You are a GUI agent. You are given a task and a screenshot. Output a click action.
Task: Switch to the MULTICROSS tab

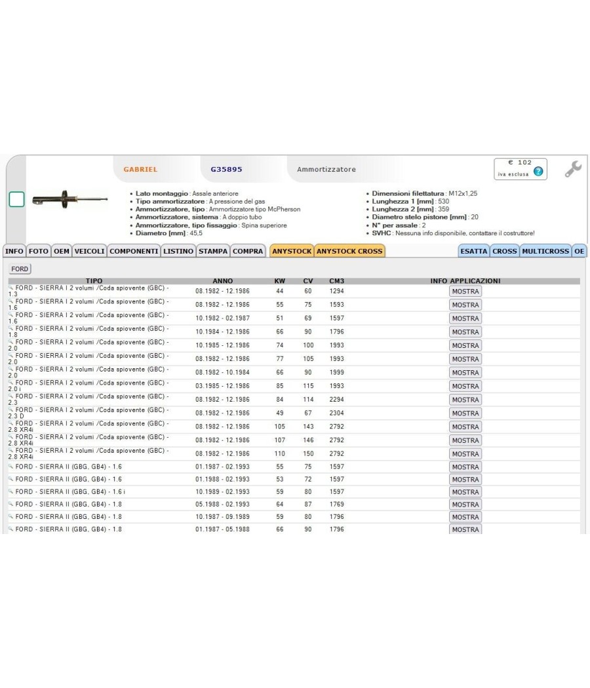click(545, 251)
